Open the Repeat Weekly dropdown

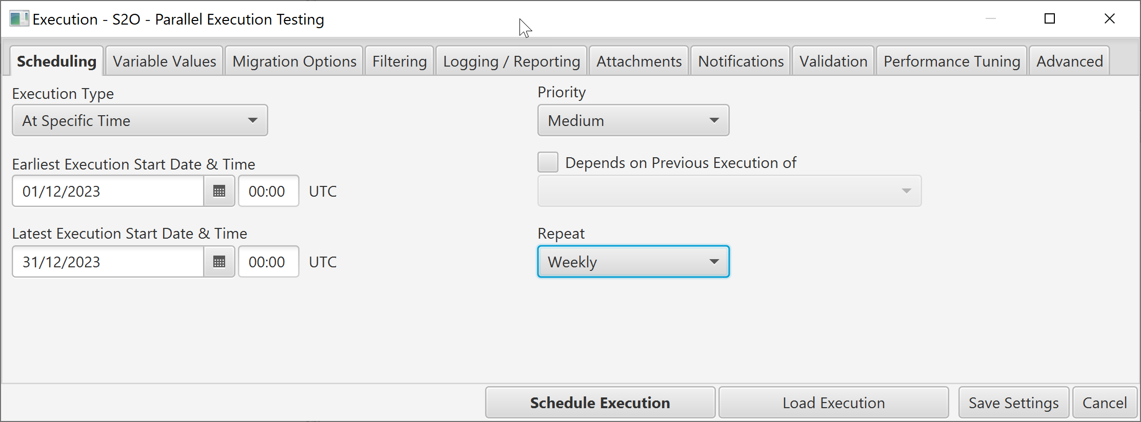[x=633, y=262]
